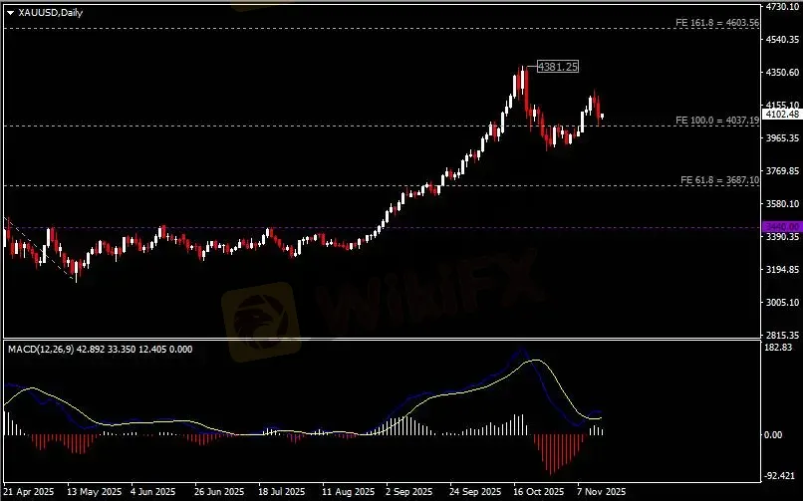Open the chart menu triangle beside XAUUSD,Daily
Screen dimensions: 803x501
pos(10,13)
